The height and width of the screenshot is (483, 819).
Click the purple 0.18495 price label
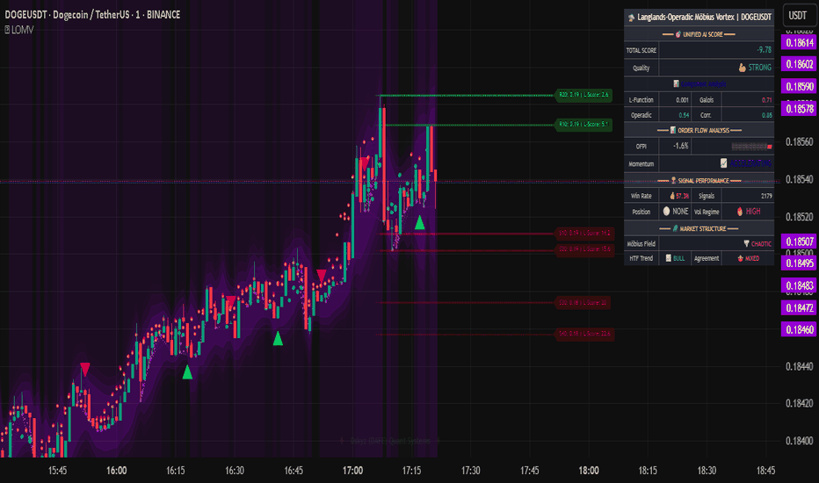click(799, 263)
